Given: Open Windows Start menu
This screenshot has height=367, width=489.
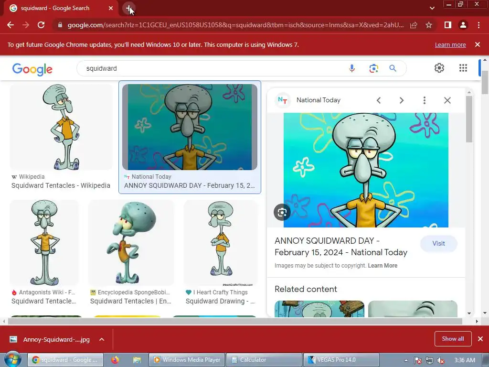Looking at the screenshot, I should (12, 359).
